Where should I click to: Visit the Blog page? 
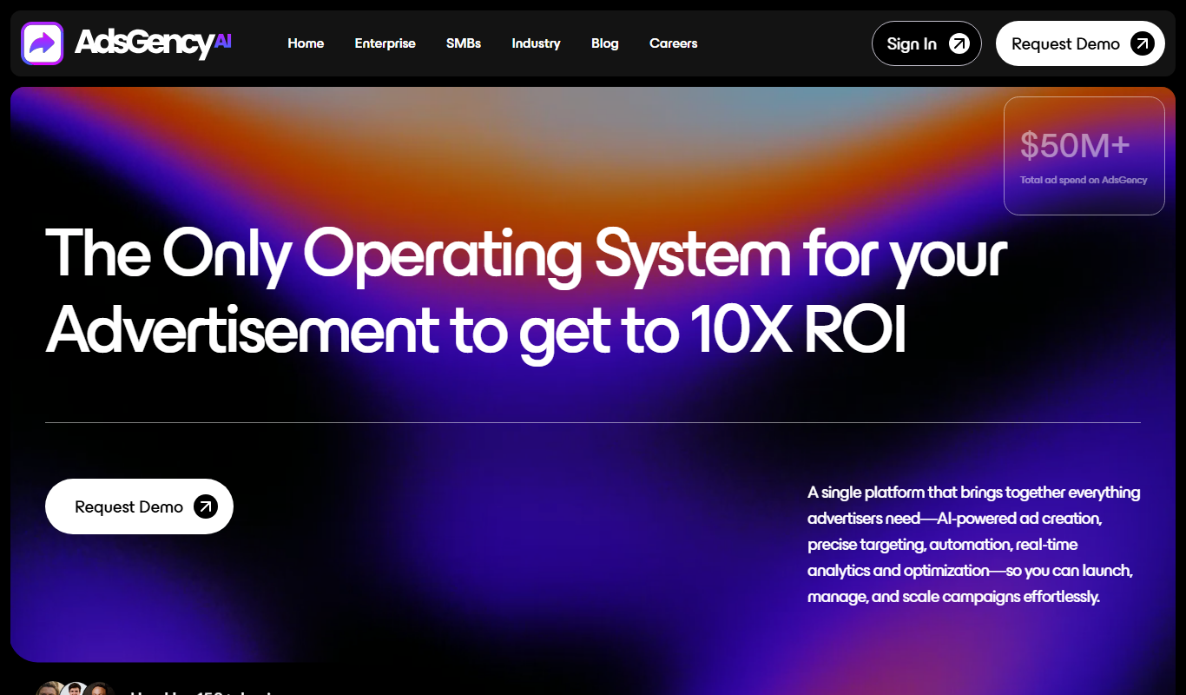(605, 43)
